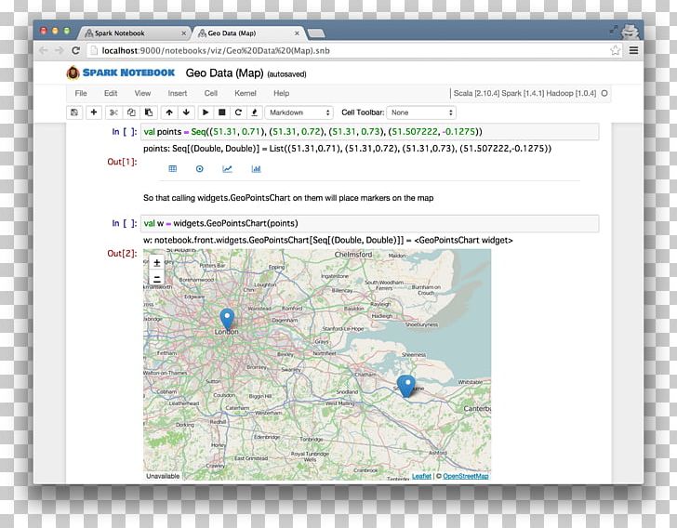
Task: Zoom in on the map with plus
Action: [157, 262]
